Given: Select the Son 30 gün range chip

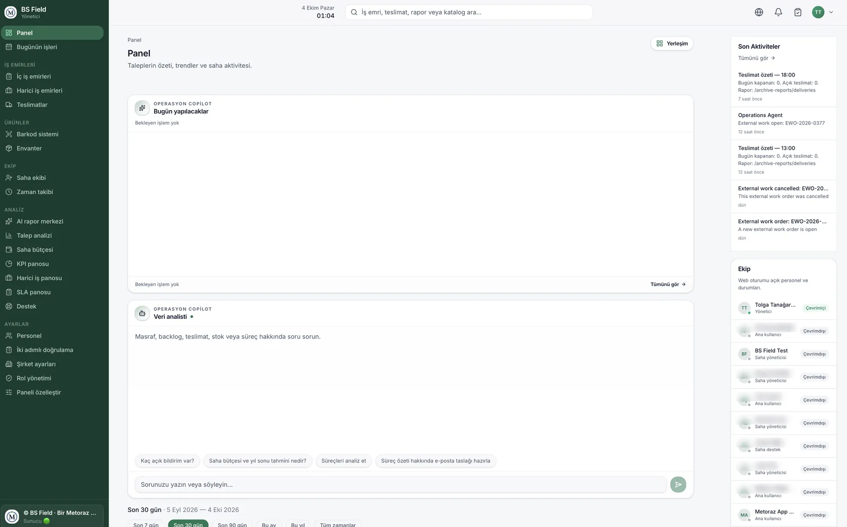Looking at the screenshot, I should pyautogui.click(x=188, y=523).
